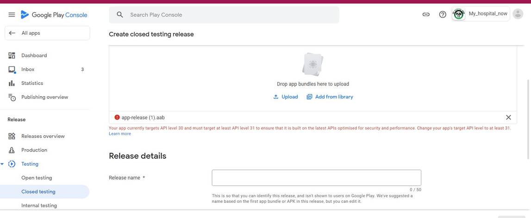
Task: Open Publishing overview
Action: (x=44, y=97)
